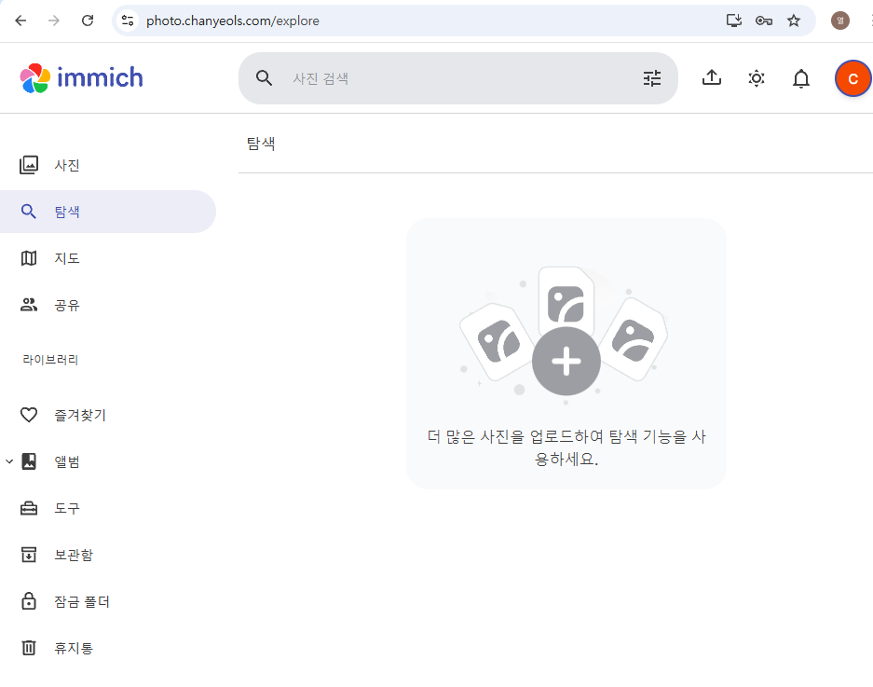Open the Utilities (도구) section
The height and width of the screenshot is (687, 873).
56,508
